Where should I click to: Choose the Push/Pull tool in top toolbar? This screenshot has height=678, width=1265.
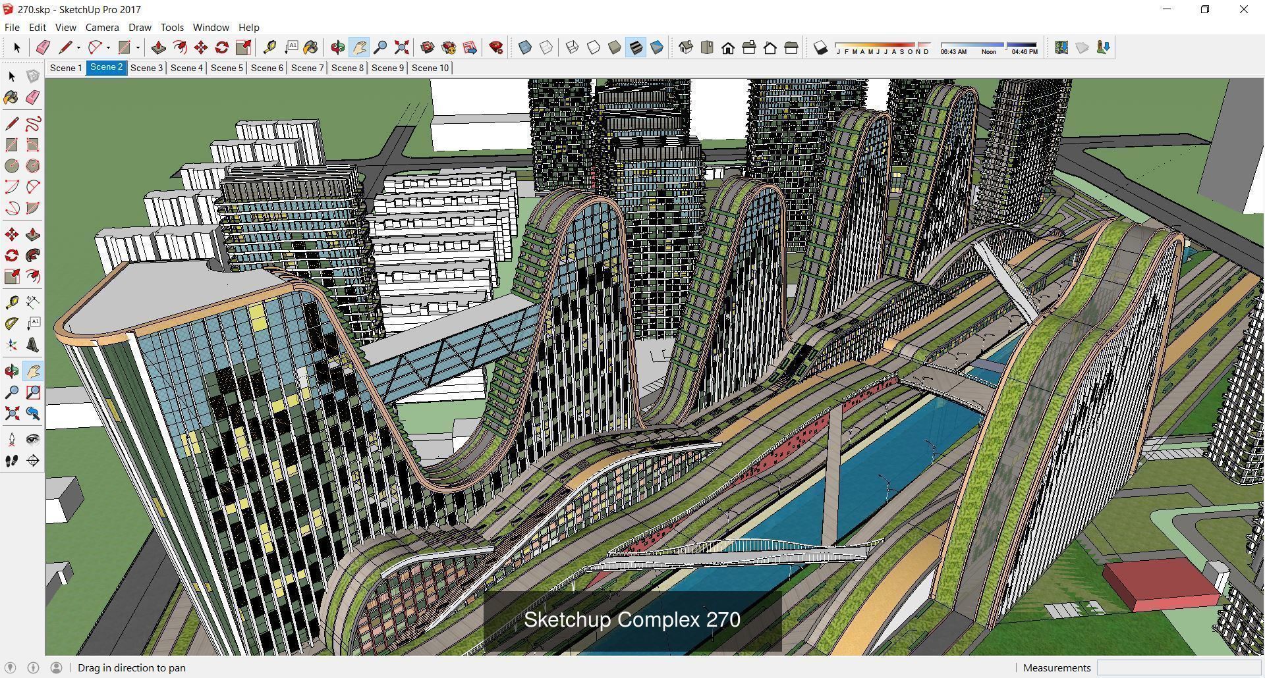click(158, 47)
